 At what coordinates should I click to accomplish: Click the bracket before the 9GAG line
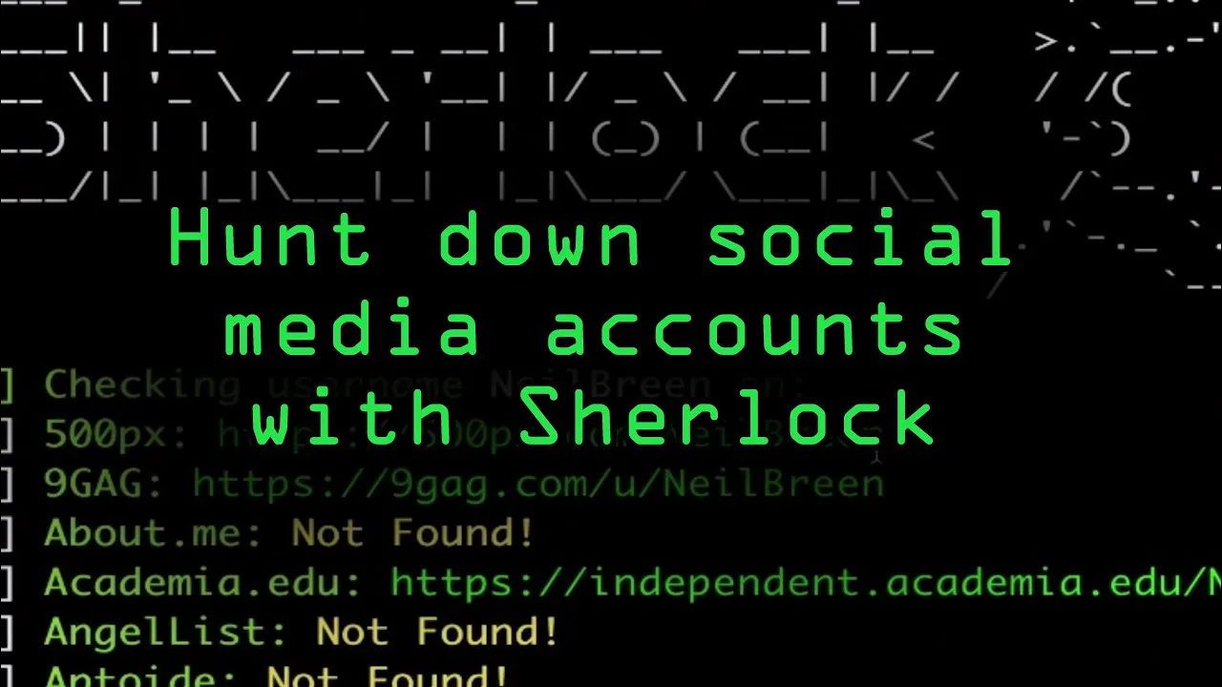click(x=8, y=485)
